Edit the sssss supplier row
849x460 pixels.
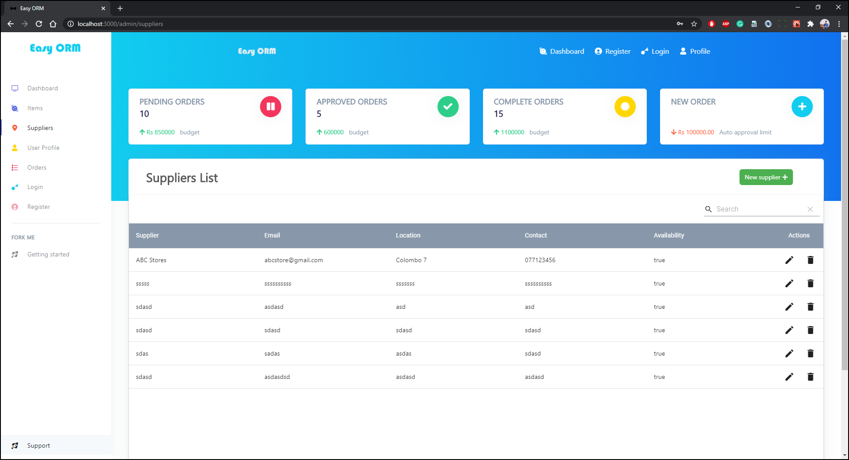[x=789, y=283]
